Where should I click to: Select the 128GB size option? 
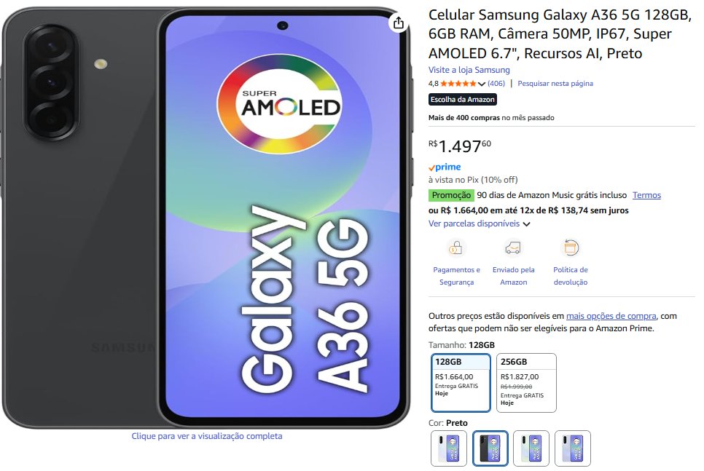[461, 383]
